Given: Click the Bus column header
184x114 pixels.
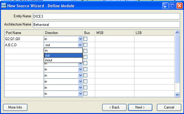Looking at the screenshot, I should point(89,33).
